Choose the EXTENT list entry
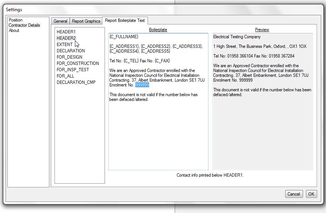326x213 pixels. (65, 44)
